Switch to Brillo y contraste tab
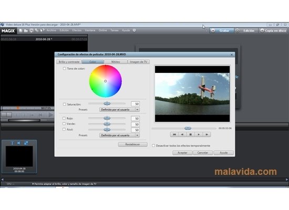Viewport: 289px width, 210px height. click(x=69, y=62)
